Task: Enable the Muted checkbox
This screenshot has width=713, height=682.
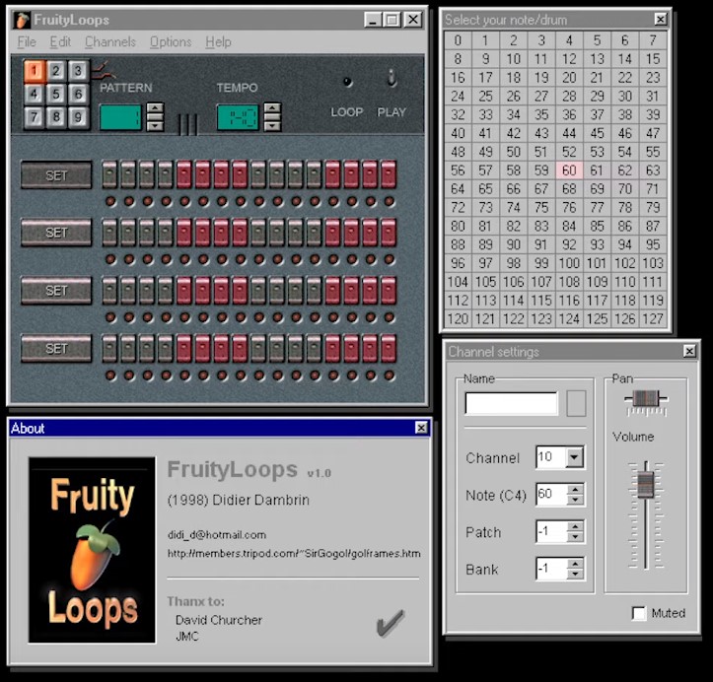Action: point(639,613)
